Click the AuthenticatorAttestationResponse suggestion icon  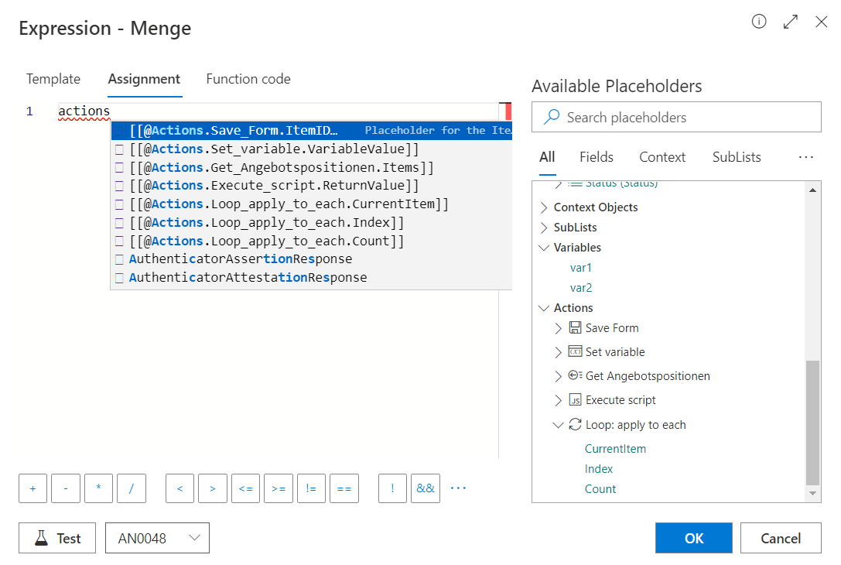tap(120, 277)
